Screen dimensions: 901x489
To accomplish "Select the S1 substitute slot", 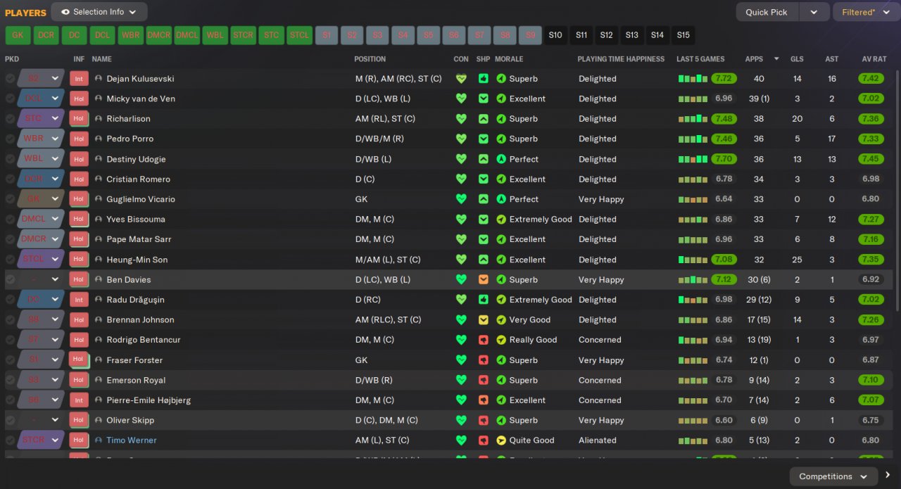I will tap(326, 35).
